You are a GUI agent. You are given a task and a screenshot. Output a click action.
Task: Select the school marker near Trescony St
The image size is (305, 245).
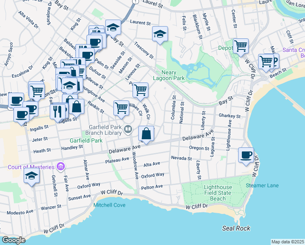[x=160, y=34]
